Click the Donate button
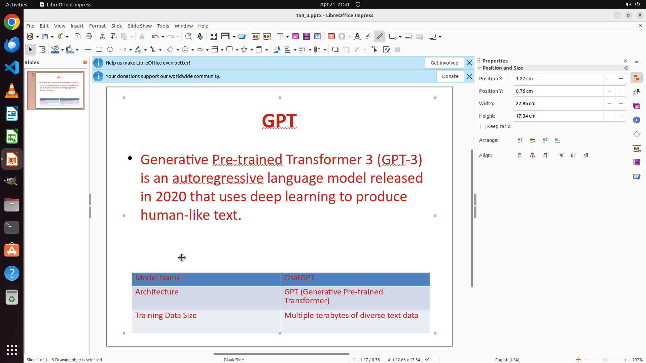646x363 pixels. (450, 76)
